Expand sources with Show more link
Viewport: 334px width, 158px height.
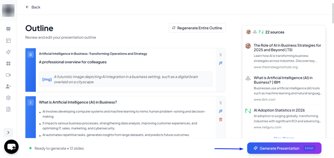(283, 138)
